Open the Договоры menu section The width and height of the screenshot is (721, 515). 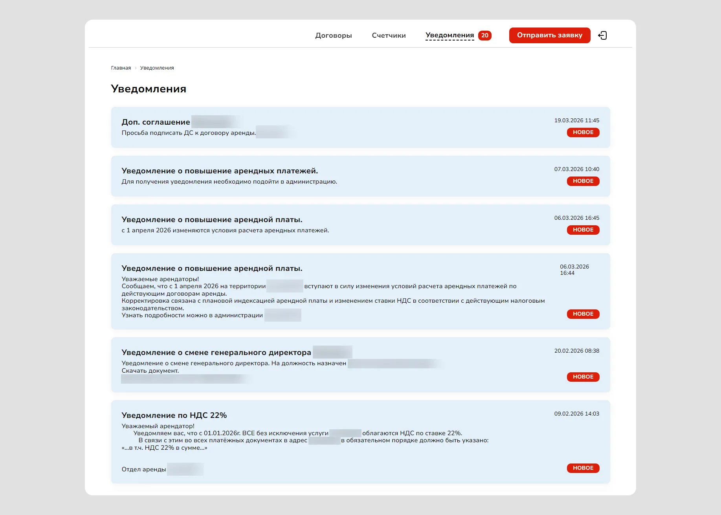point(333,35)
